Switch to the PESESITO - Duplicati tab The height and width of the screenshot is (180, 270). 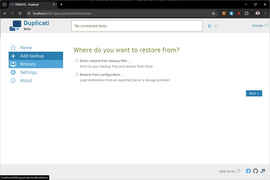(x=33, y=4)
